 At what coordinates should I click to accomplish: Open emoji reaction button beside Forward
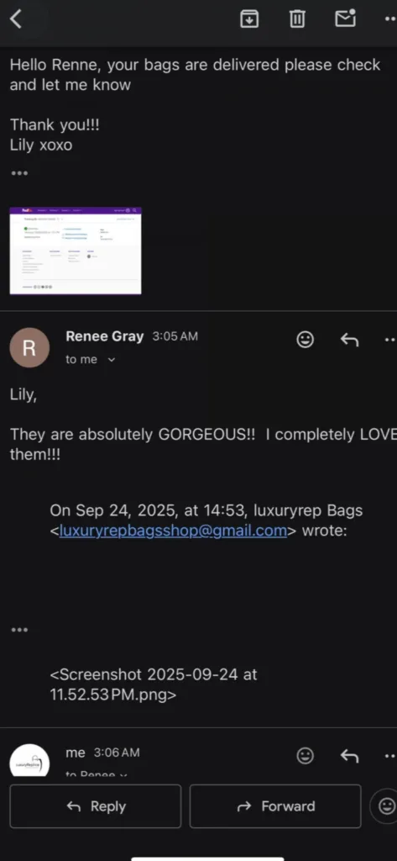[x=386, y=806]
